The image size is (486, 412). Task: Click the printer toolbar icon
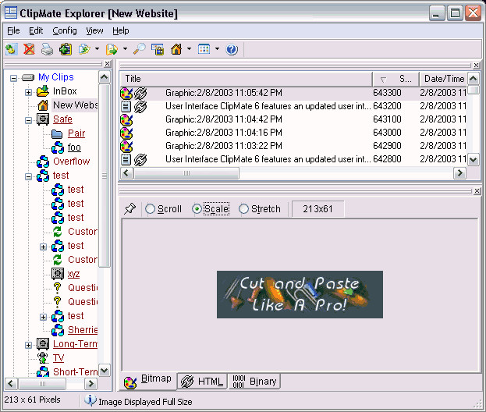click(47, 49)
